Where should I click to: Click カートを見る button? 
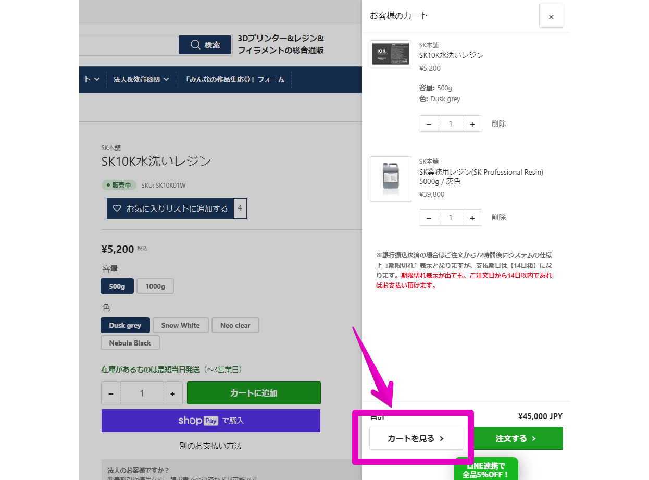(416, 438)
